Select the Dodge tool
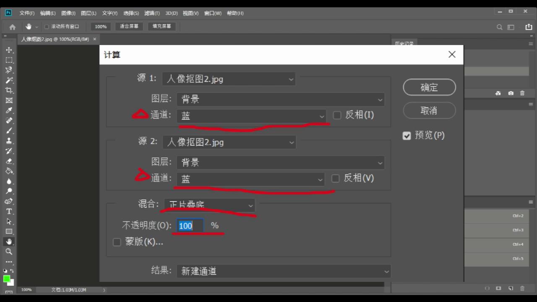Viewport: 537px width, 302px height. 9,191
